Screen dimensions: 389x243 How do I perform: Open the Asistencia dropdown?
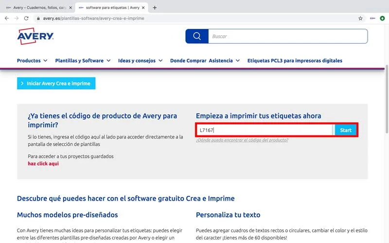(x=224, y=60)
